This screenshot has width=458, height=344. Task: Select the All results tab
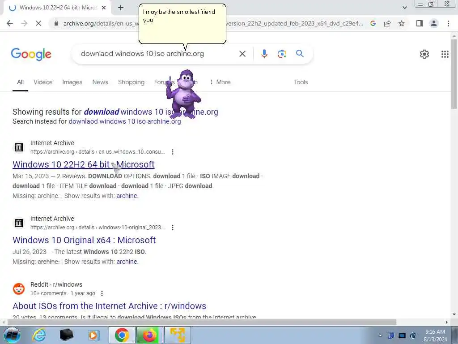[20, 82]
